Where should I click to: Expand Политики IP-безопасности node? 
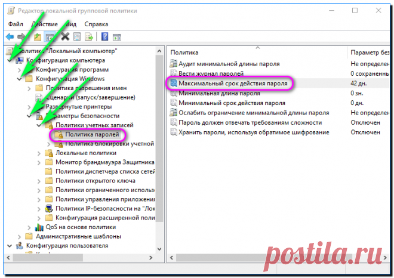39,209
